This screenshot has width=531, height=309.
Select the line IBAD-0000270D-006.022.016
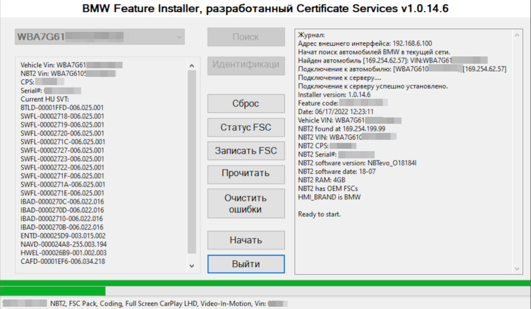pyautogui.click(x=63, y=210)
